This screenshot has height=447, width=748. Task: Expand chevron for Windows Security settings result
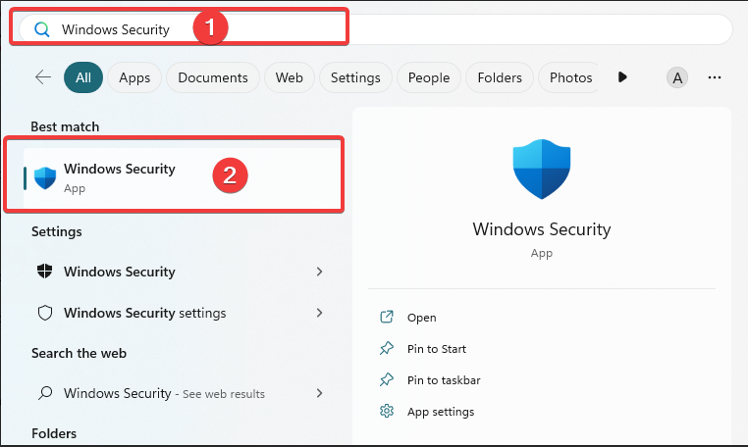[x=320, y=313]
